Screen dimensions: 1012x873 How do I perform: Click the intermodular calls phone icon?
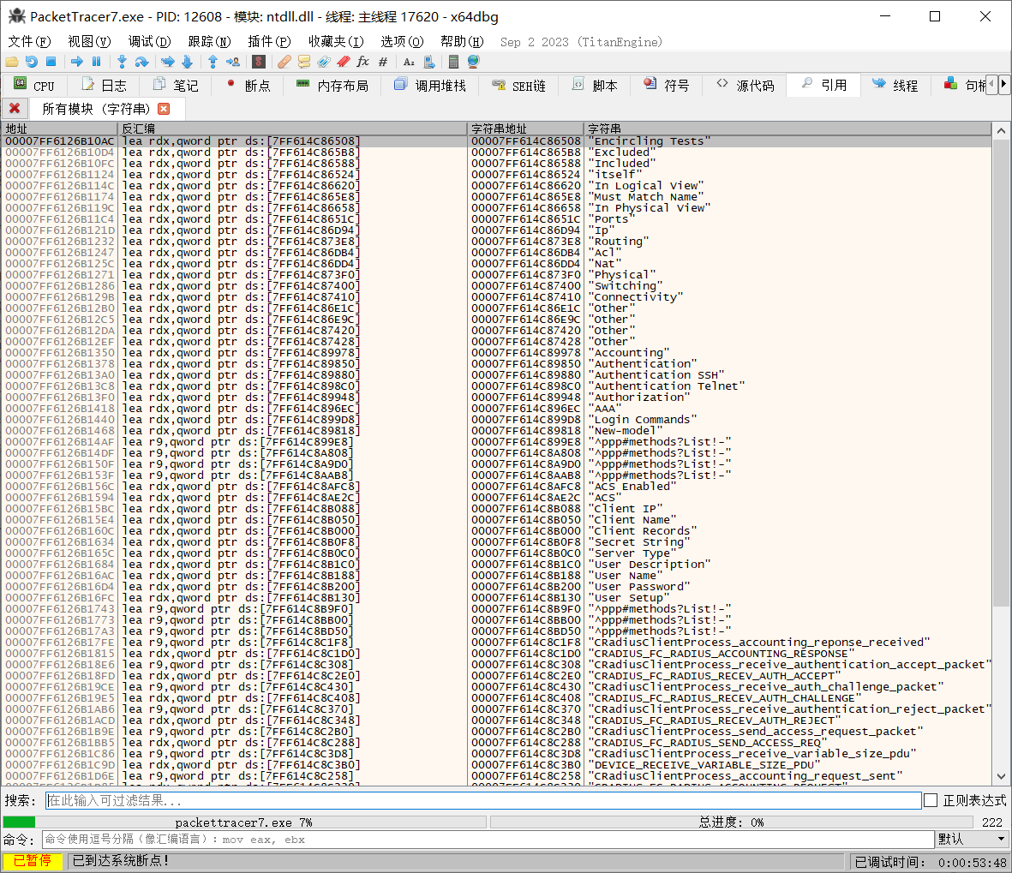[x=428, y=62]
